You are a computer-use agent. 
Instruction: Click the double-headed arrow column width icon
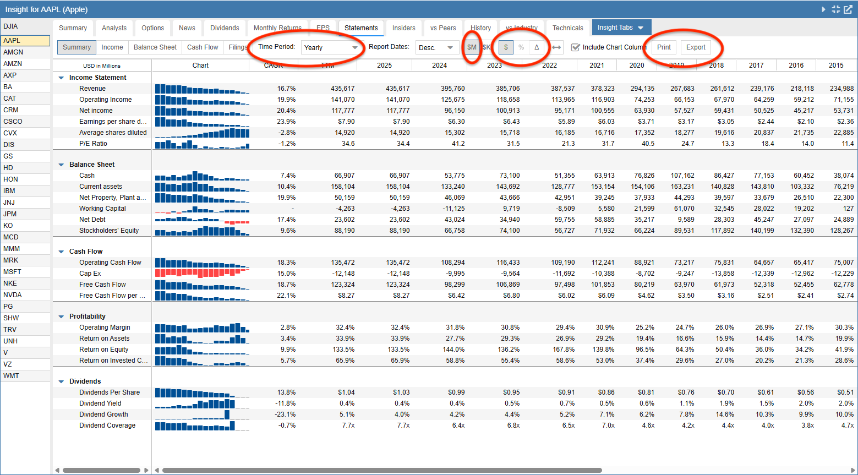pos(557,47)
